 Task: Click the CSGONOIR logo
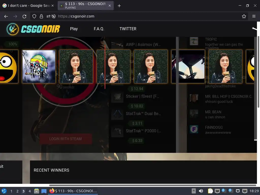coord(33,29)
